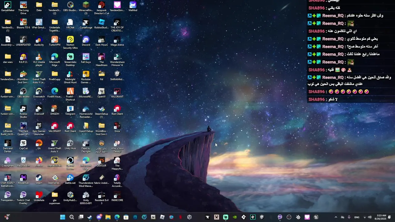Open the Rockstar Games launcher icon

pyautogui.click(x=86, y=77)
